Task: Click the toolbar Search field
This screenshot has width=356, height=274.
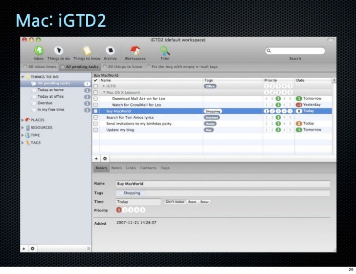Action: [x=295, y=51]
